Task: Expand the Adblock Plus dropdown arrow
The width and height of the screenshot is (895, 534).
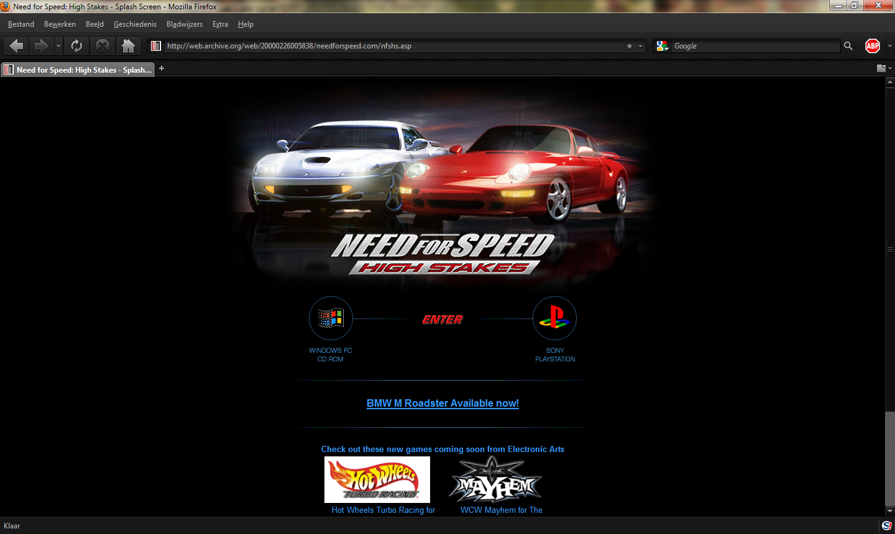Action: 889,46
